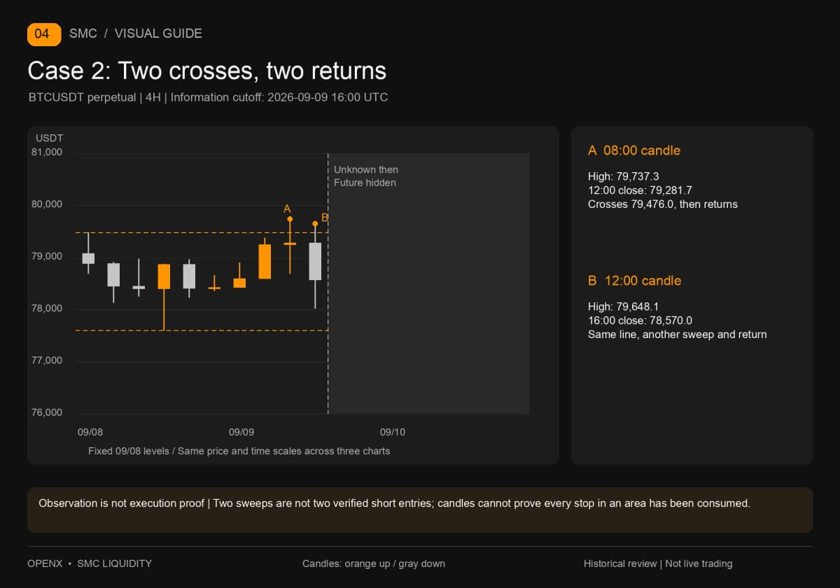Select the B 12:00 candle heading
Viewport: 840px width, 588px height.
pos(634,281)
